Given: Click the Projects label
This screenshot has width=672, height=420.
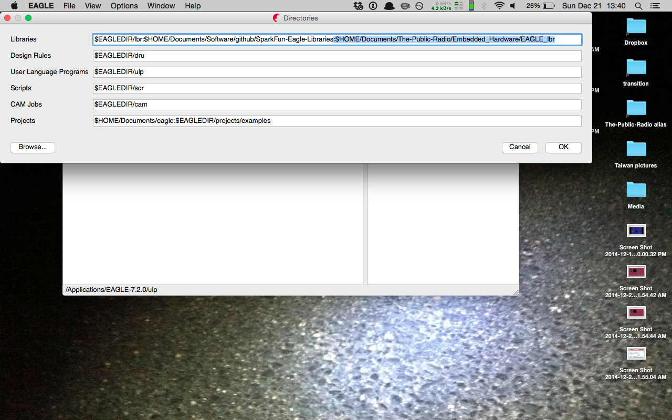Looking at the screenshot, I should [x=23, y=121].
